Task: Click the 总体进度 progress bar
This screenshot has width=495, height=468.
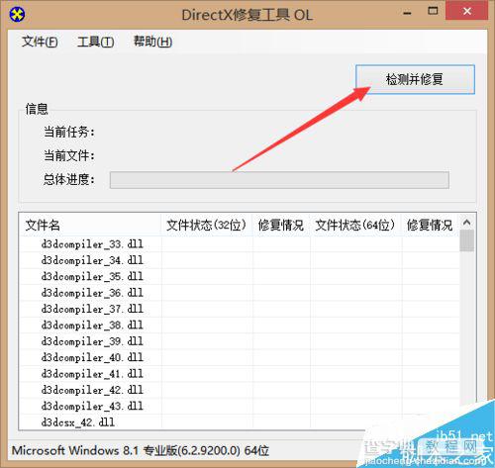Action: [279, 180]
